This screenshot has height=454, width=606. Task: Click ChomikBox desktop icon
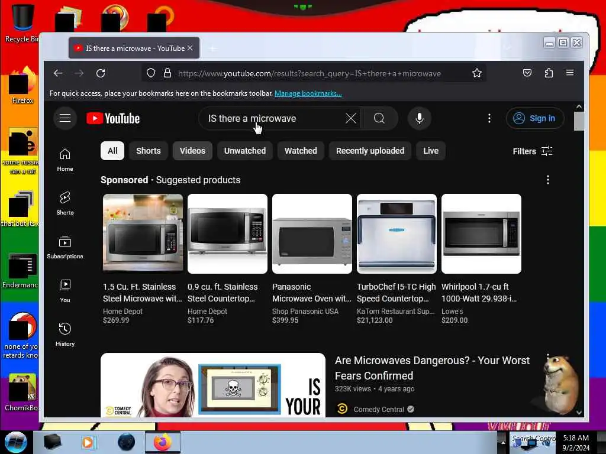coord(22,393)
